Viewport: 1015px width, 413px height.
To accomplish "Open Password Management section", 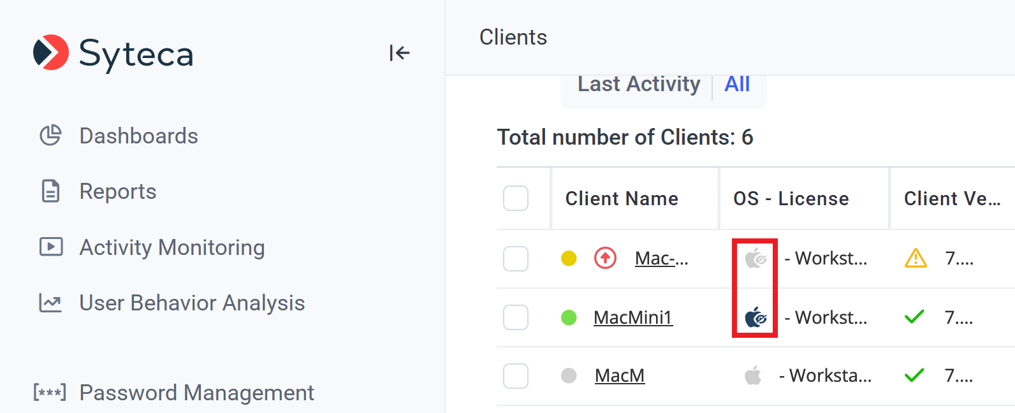I will [x=196, y=393].
